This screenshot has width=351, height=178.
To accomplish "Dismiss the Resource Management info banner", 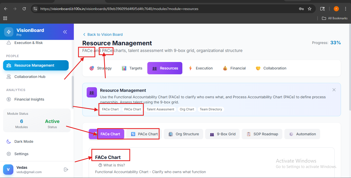I will pos(334,90).
